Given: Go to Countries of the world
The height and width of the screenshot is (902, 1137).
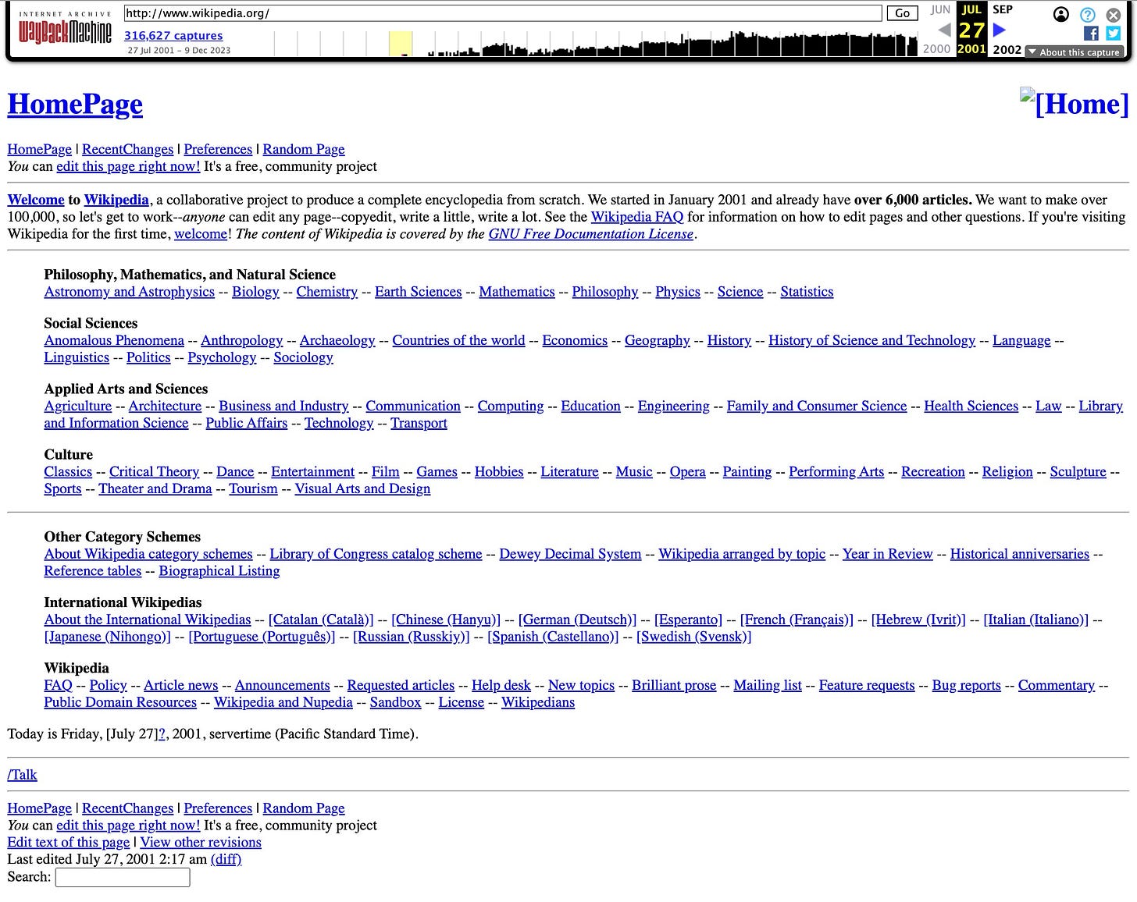Looking at the screenshot, I should 459,340.
